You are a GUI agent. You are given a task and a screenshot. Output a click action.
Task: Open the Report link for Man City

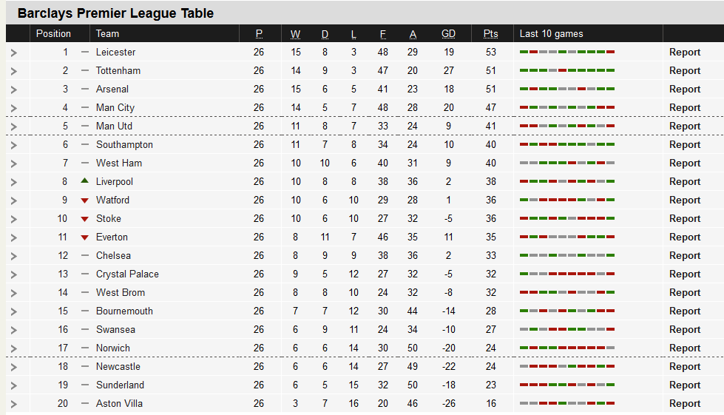(x=685, y=107)
